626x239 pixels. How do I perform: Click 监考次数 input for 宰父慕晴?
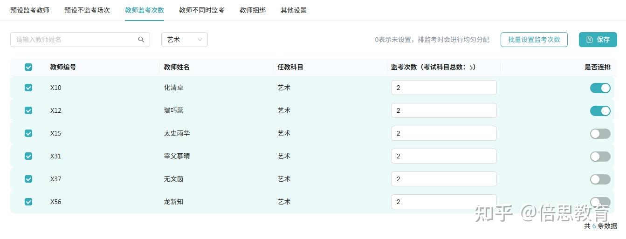443,156
